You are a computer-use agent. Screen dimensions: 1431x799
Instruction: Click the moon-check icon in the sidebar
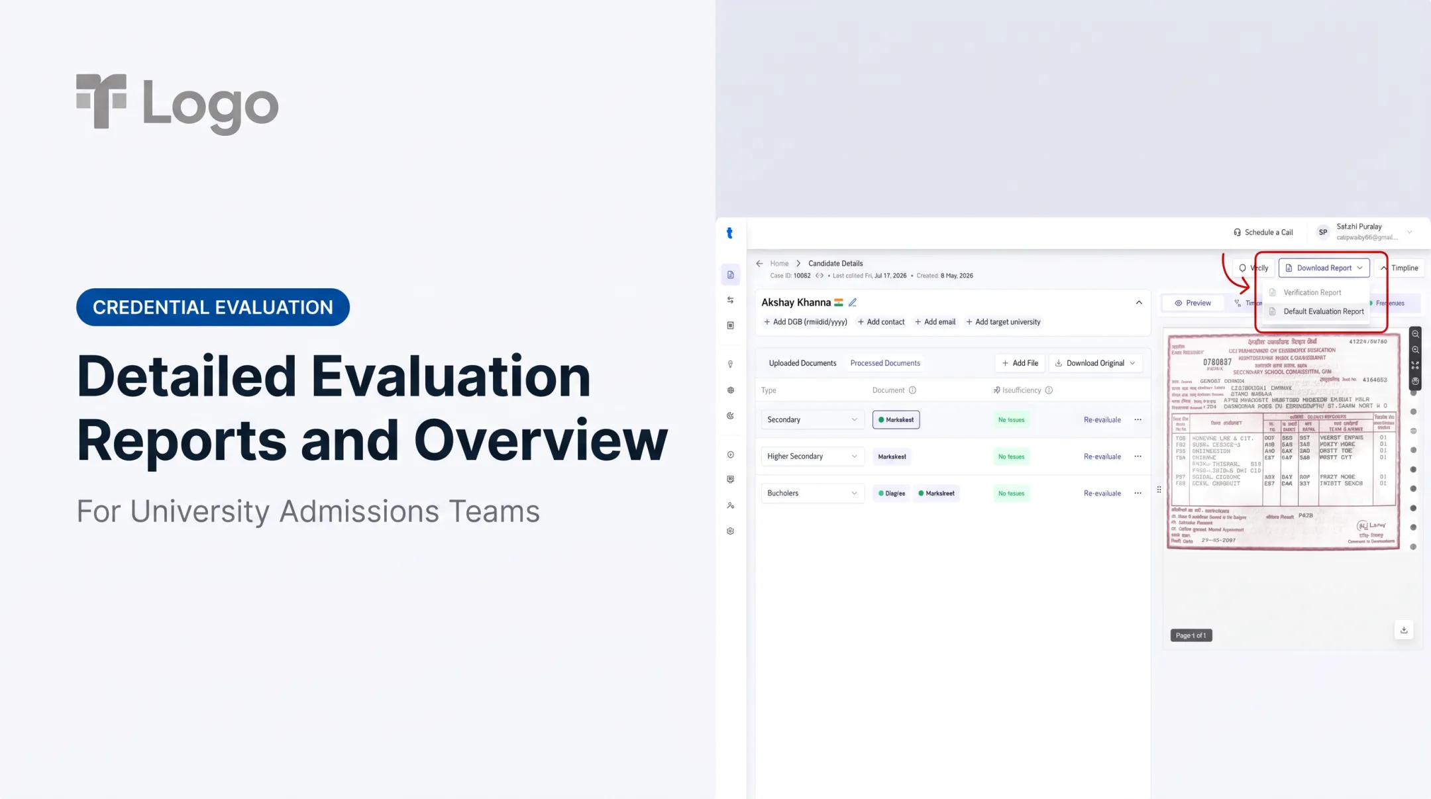(x=730, y=416)
